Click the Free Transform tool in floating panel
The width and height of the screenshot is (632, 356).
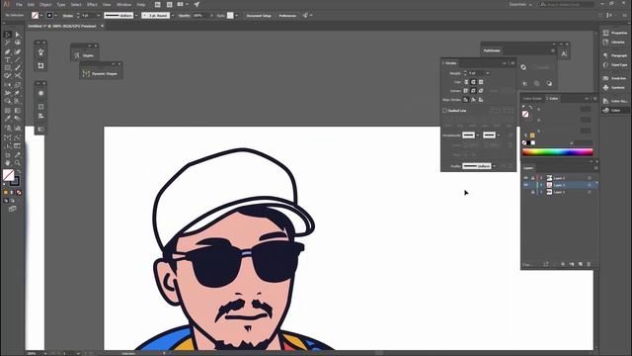tap(40, 65)
